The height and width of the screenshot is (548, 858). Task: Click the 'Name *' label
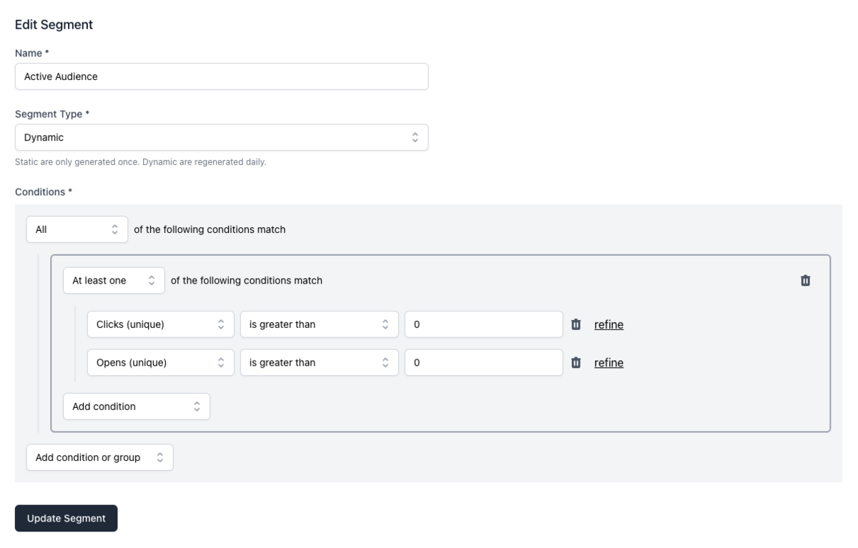pyautogui.click(x=31, y=53)
